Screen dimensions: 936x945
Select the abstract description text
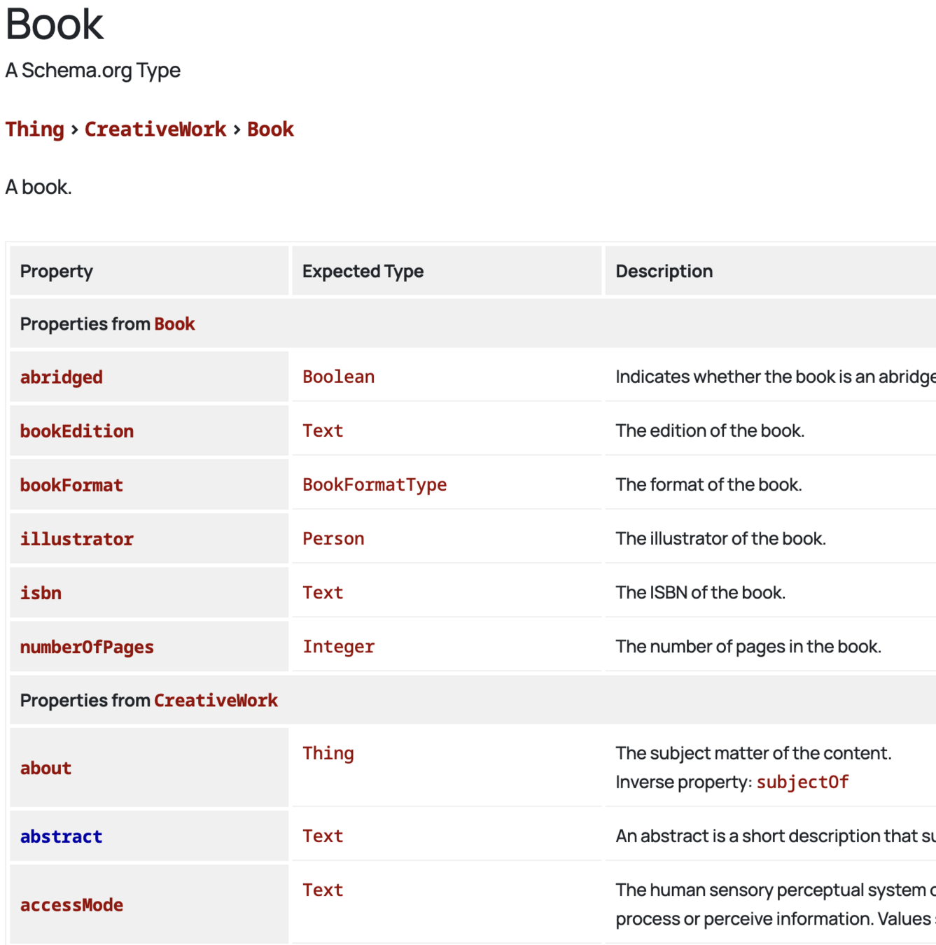tap(776, 836)
